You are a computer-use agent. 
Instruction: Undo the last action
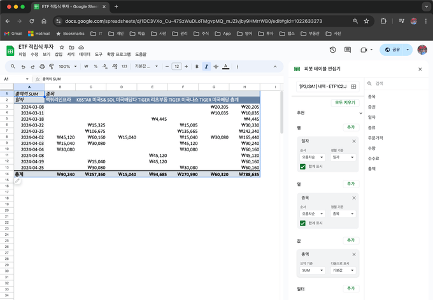23,67
